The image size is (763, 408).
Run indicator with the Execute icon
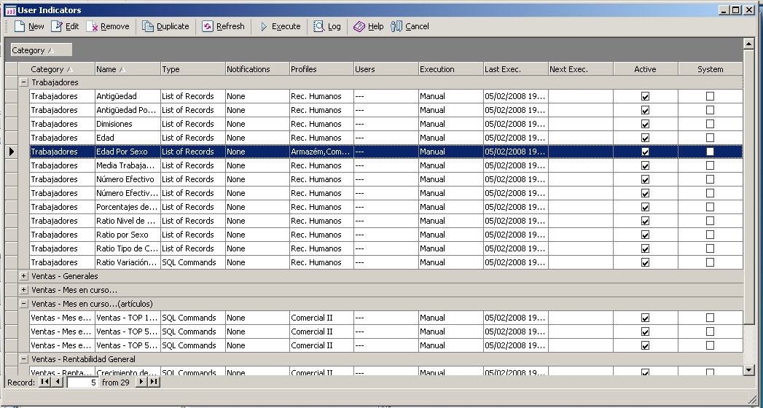(264, 26)
